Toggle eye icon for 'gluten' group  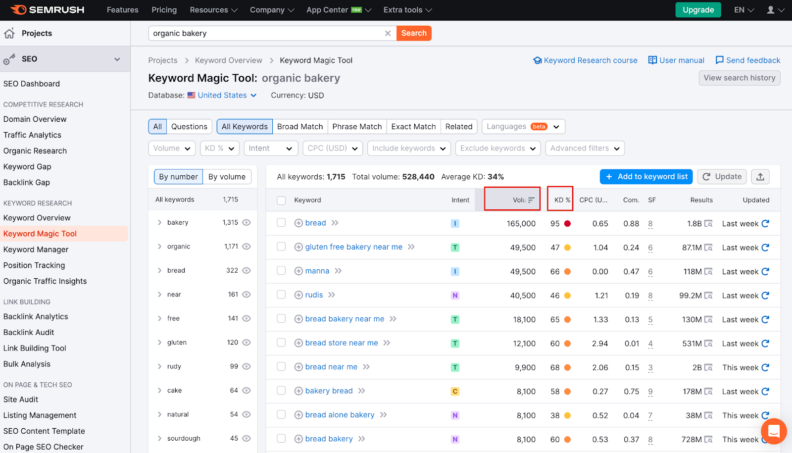(x=247, y=343)
